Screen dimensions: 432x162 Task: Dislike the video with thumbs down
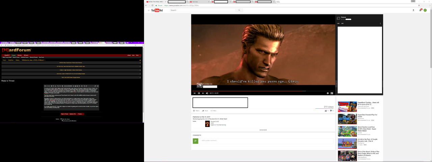click(331, 111)
